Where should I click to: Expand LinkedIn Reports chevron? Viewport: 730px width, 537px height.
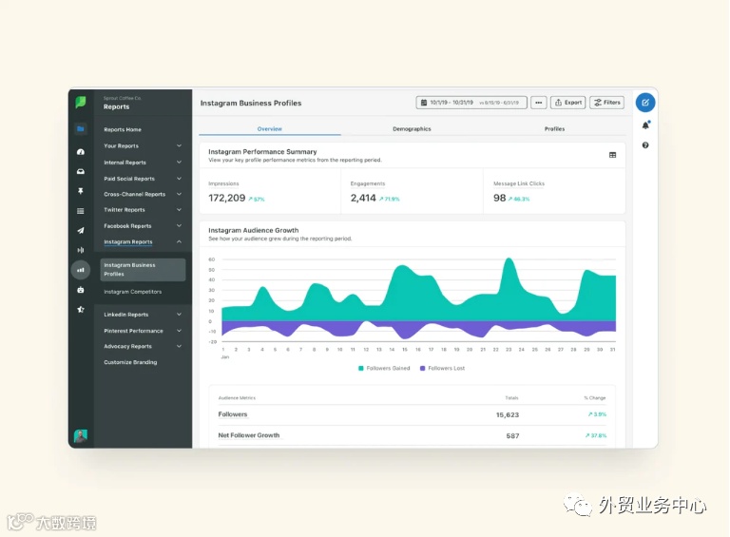[x=180, y=315]
